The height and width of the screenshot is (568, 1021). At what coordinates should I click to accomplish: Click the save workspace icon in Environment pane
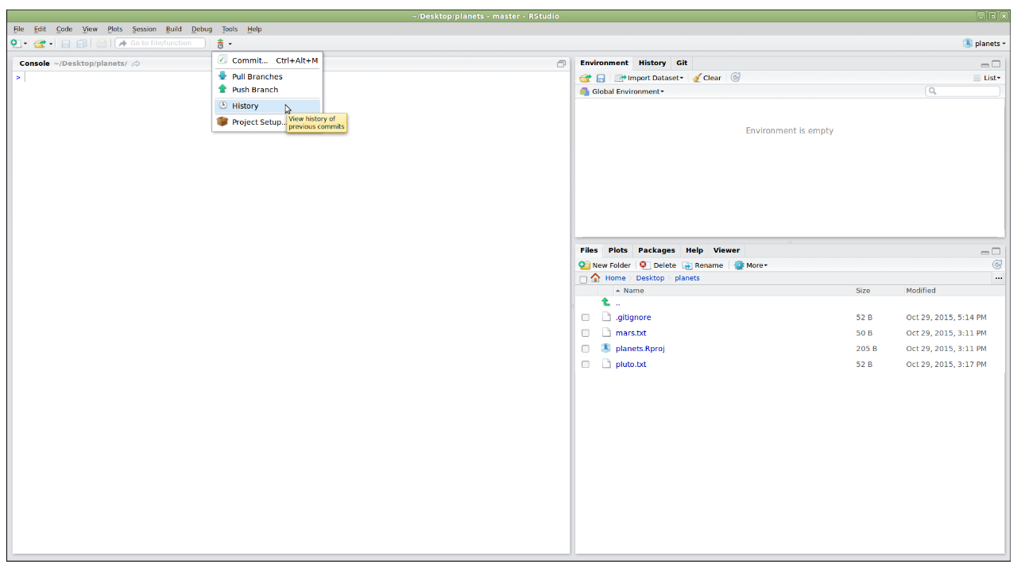[601, 78]
